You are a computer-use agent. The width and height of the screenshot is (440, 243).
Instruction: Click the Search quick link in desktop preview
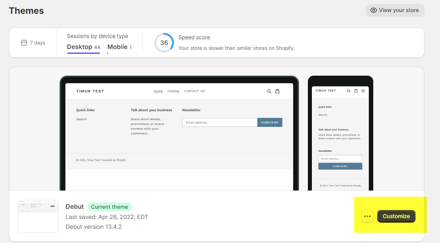[x=81, y=119]
